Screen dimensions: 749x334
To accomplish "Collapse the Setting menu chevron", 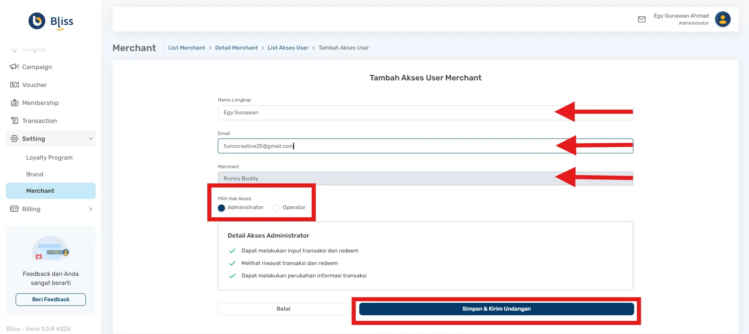I will click(91, 139).
